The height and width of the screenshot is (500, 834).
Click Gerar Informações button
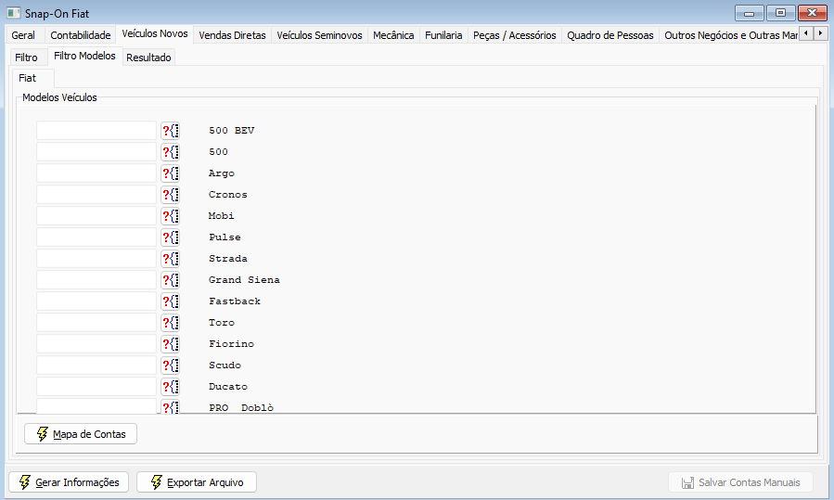[69, 482]
